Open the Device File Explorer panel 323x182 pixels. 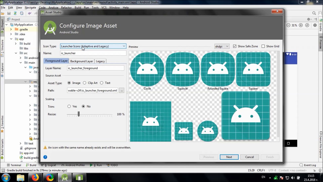click(321, 145)
